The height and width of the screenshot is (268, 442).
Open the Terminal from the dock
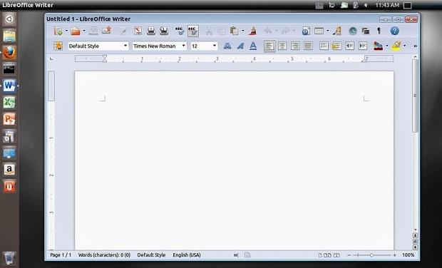pyautogui.click(x=9, y=68)
